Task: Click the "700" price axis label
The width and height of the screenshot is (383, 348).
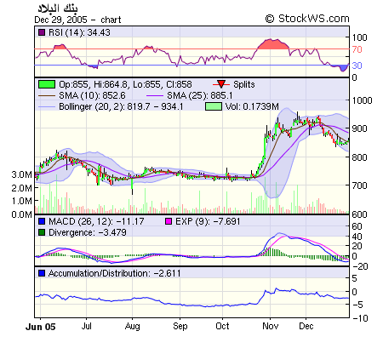Action: coord(359,185)
